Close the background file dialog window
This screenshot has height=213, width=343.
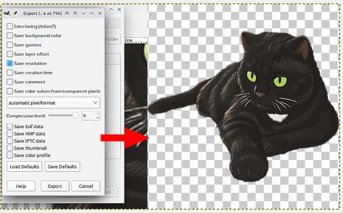click(x=119, y=9)
